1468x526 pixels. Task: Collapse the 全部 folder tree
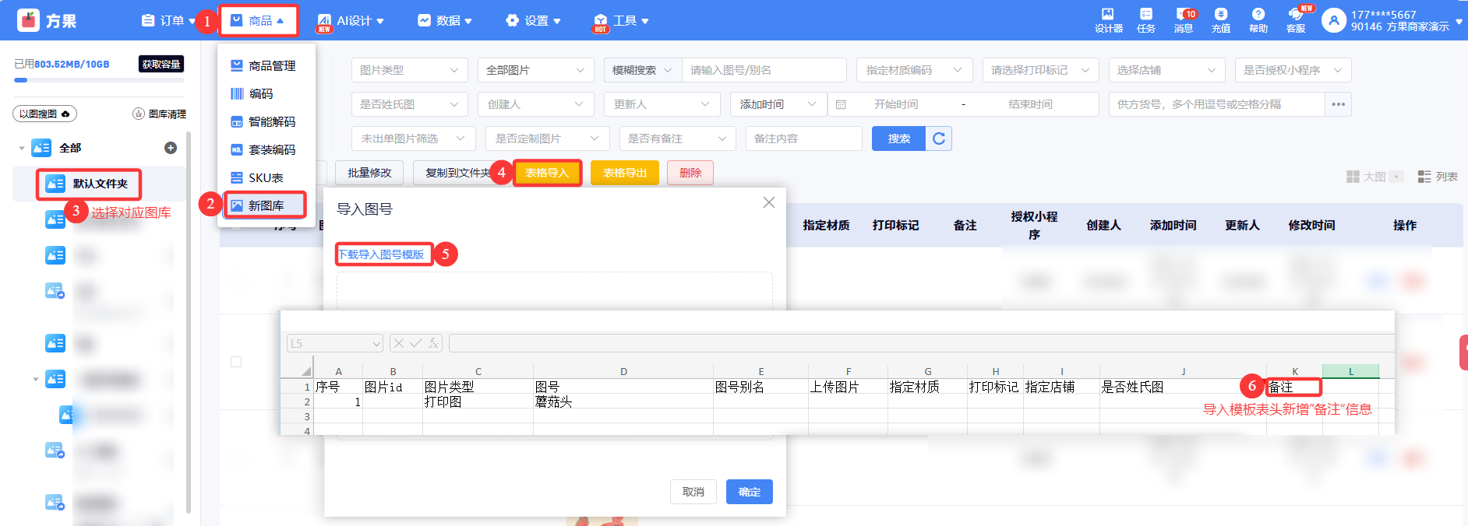pos(22,148)
